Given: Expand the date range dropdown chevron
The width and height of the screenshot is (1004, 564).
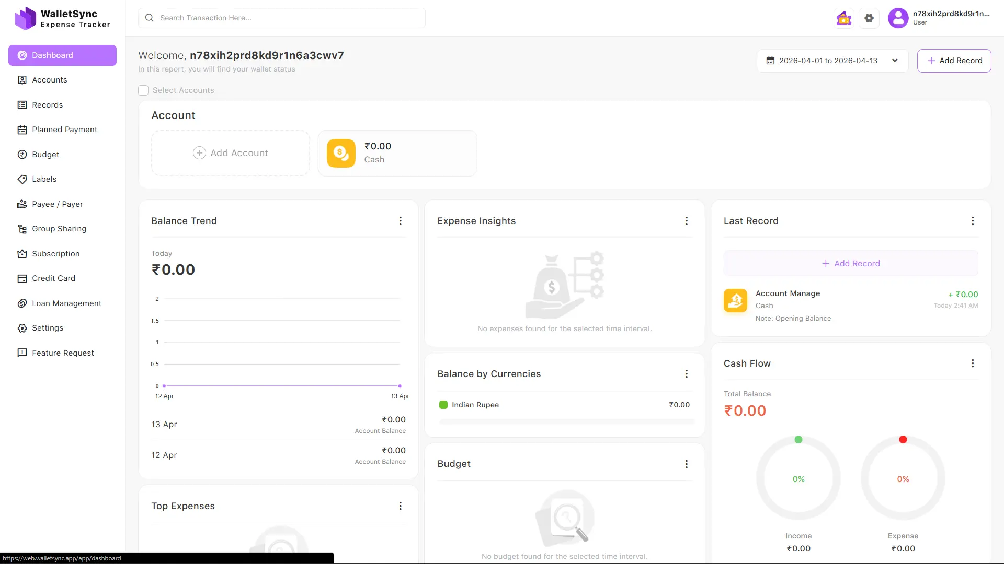Looking at the screenshot, I should point(895,61).
